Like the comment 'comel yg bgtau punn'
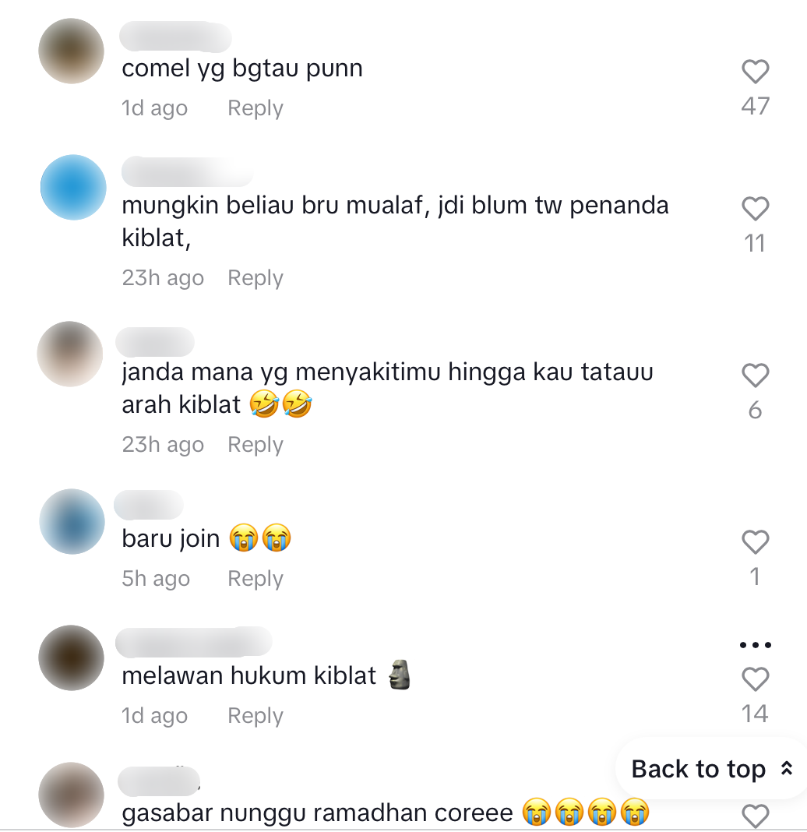807x832 pixels. (755, 72)
